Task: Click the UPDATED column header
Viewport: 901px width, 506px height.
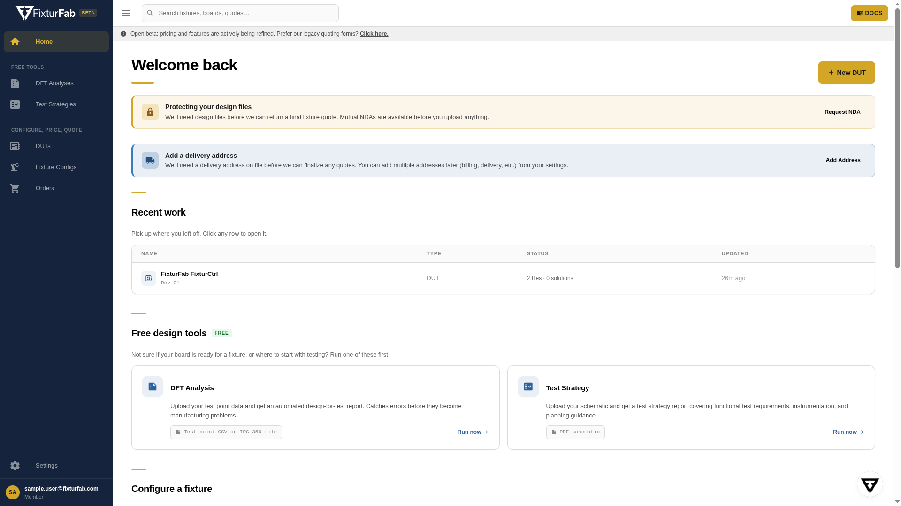Action: (735, 253)
